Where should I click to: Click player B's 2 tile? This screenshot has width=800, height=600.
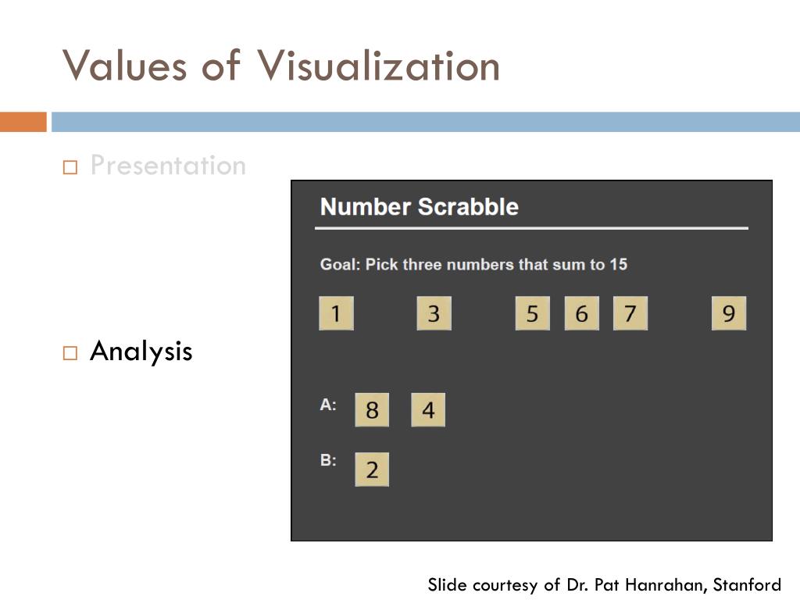(x=372, y=470)
